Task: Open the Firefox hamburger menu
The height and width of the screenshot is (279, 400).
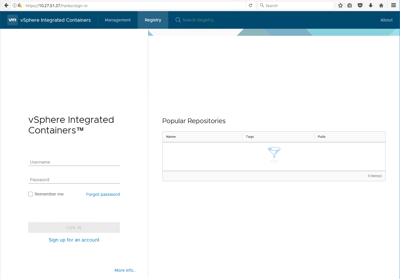Action: click(x=393, y=5)
